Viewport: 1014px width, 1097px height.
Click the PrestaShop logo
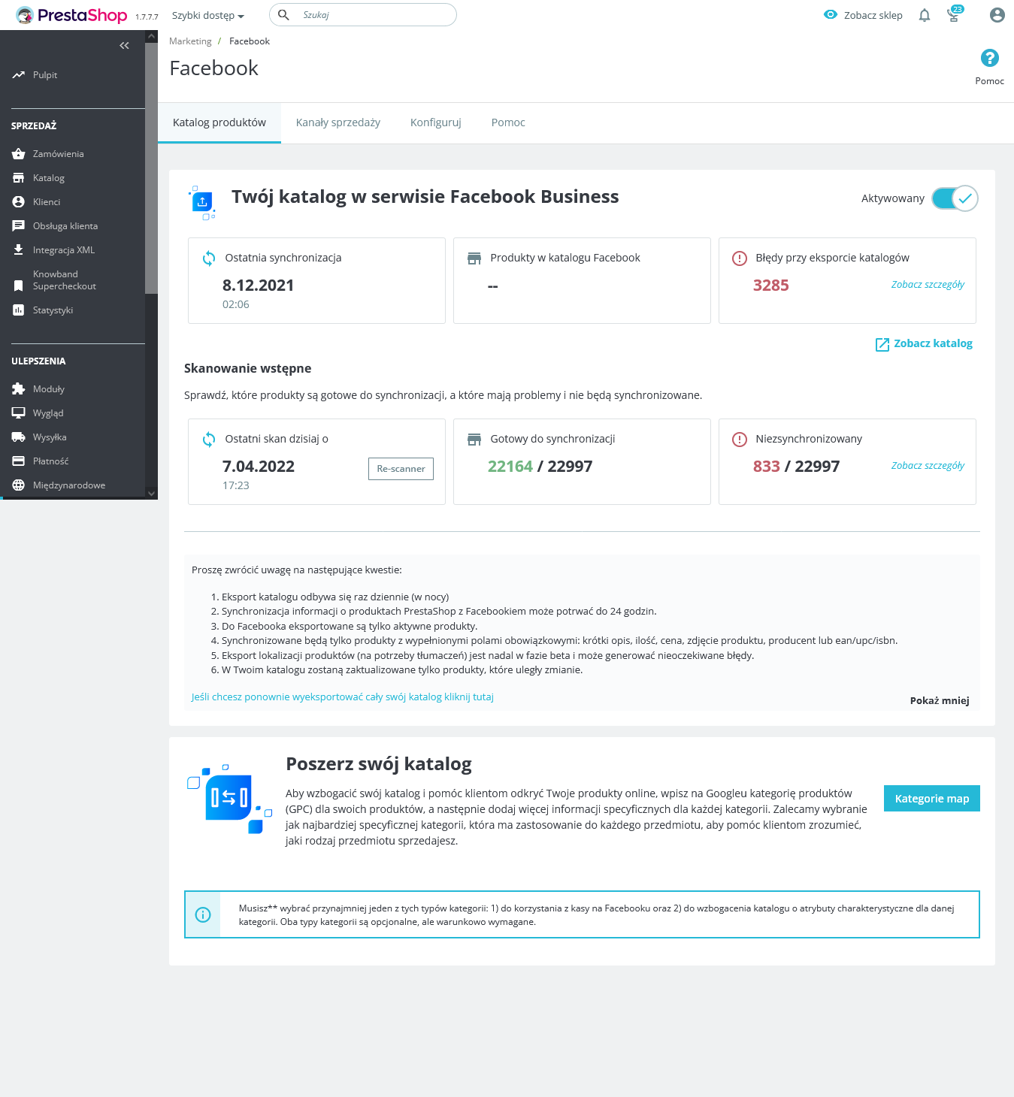(x=71, y=15)
